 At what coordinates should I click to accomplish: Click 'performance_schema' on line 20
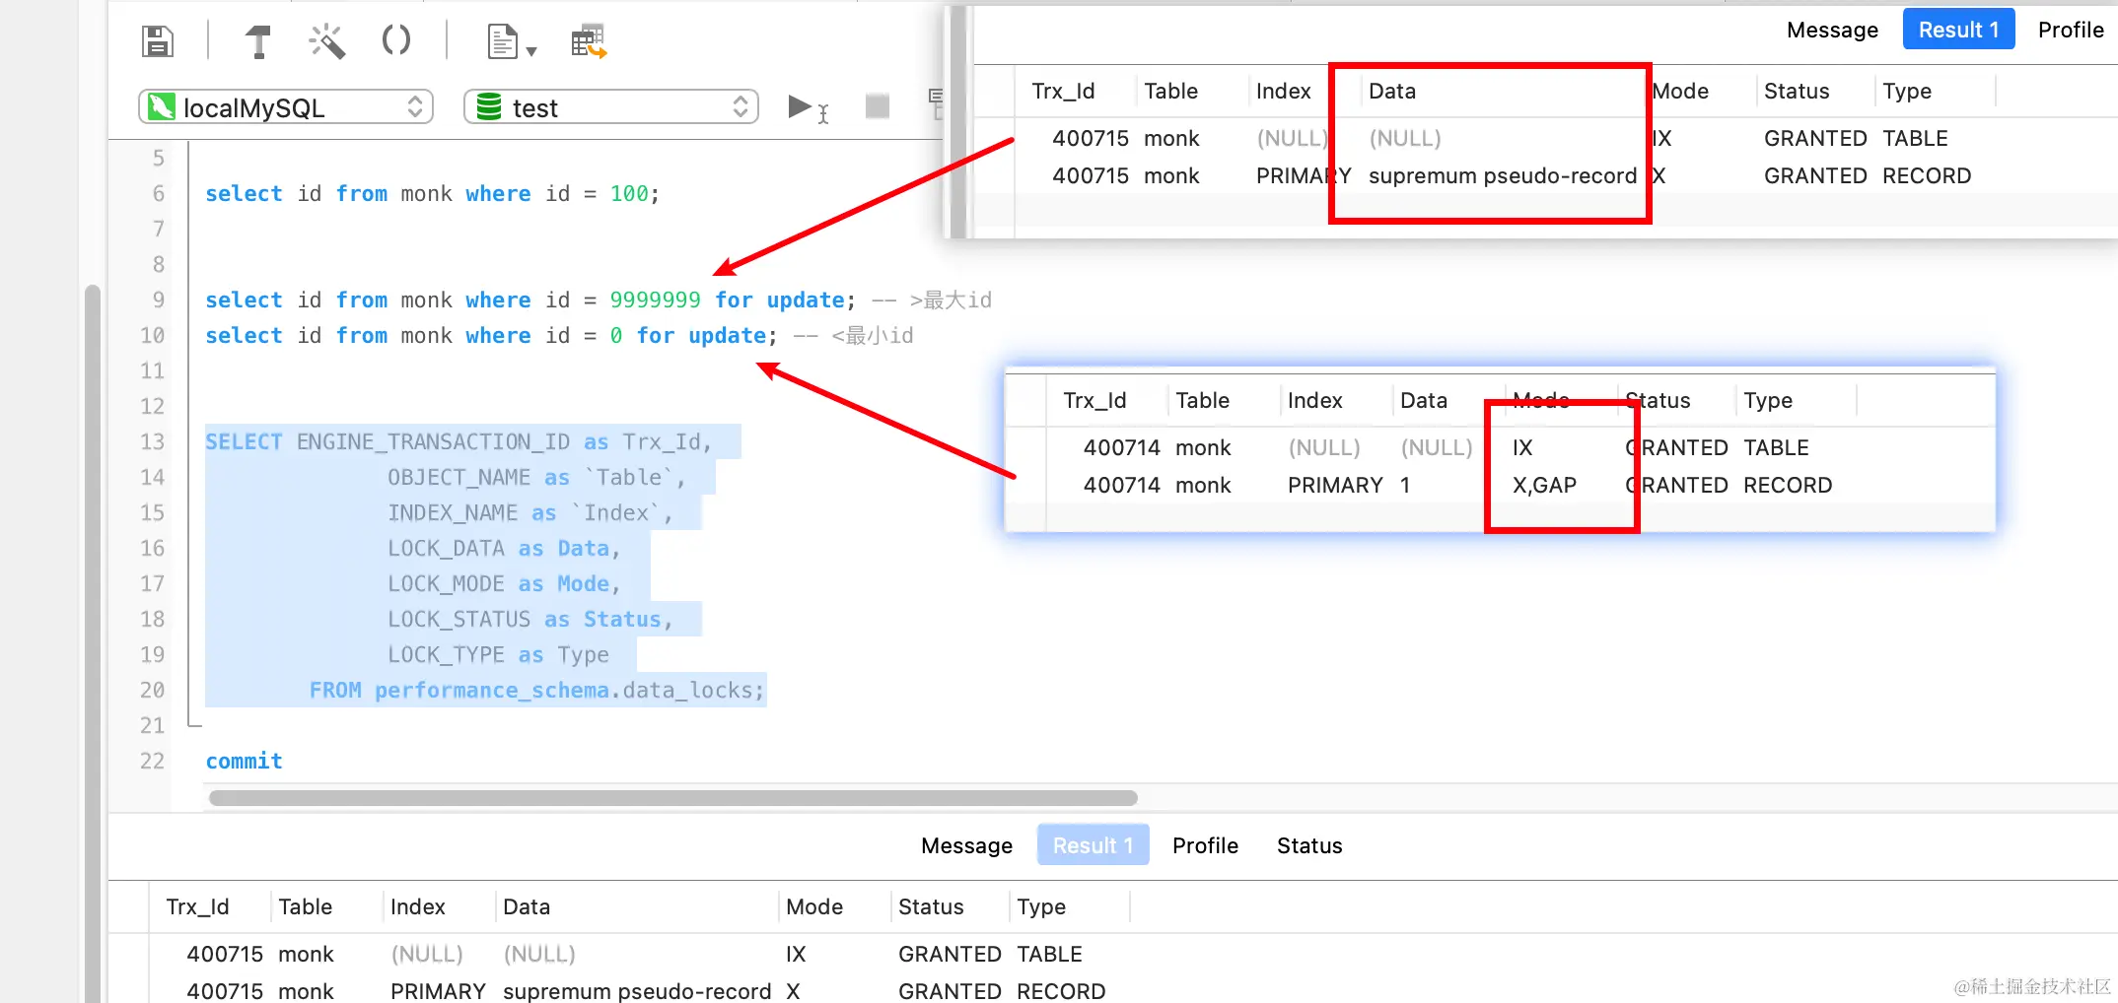pyautogui.click(x=492, y=690)
